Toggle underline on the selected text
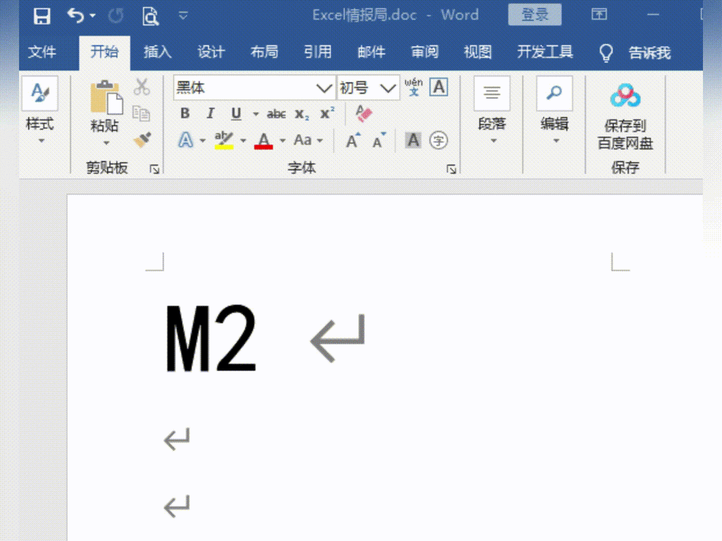 [235, 114]
